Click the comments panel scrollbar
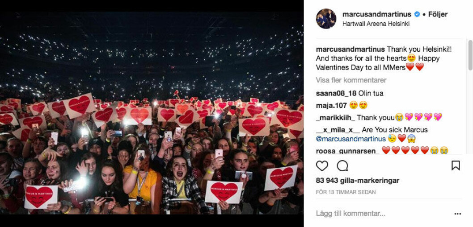The height and width of the screenshot is (227, 473). (x=470, y=55)
